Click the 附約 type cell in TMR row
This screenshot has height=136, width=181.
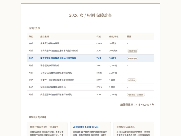pos(31,58)
